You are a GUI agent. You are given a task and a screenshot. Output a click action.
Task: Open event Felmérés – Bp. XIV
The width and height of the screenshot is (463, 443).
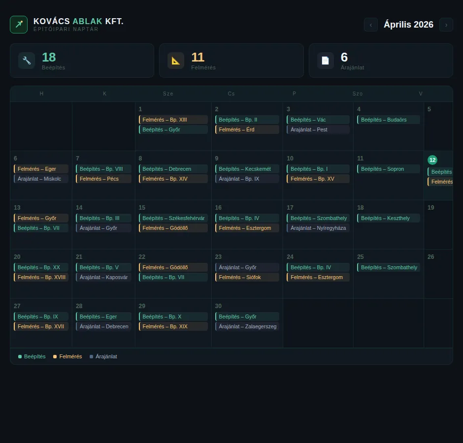(173, 179)
